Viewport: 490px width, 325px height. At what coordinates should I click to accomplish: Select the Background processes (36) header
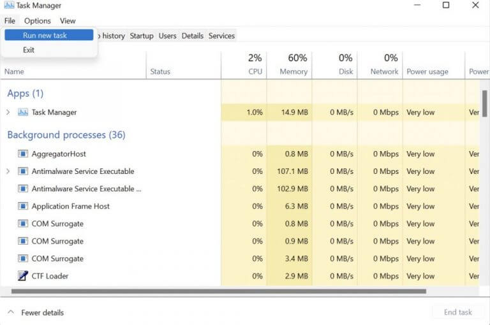tap(66, 135)
